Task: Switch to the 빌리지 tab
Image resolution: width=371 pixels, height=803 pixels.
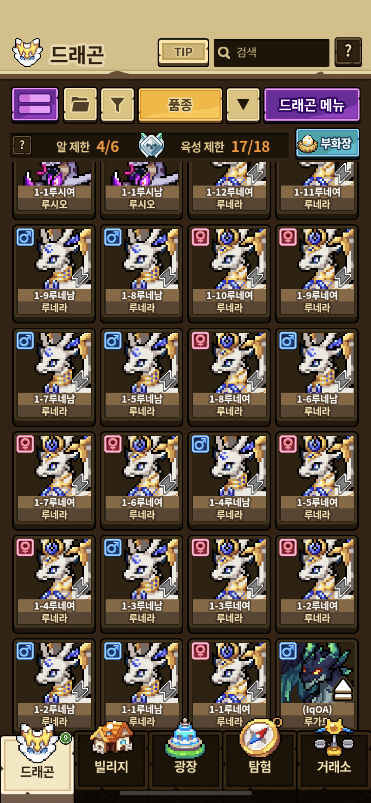Action: click(x=111, y=759)
